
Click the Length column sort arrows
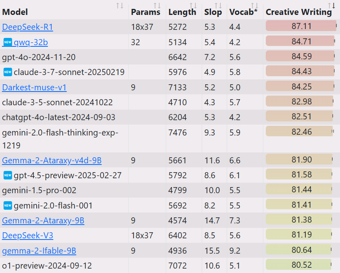pyautogui.click(x=193, y=6)
